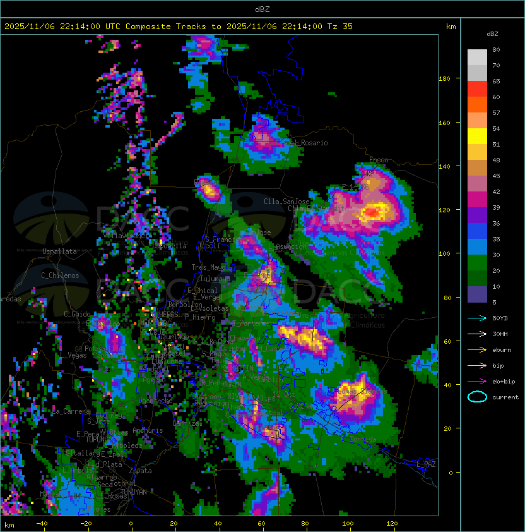This screenshot has width=525, height=532.
Task: Click the purple dBZ color band
Action: (477, 215)
